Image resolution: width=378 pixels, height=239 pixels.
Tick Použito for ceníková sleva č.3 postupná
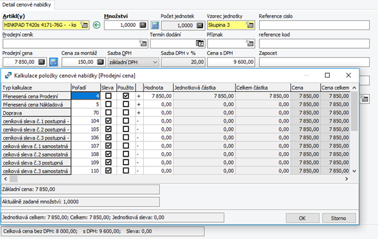(126, 138)
